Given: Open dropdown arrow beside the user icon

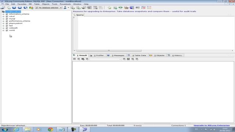Looking at the screenshot, I should (x=68, y=8).
